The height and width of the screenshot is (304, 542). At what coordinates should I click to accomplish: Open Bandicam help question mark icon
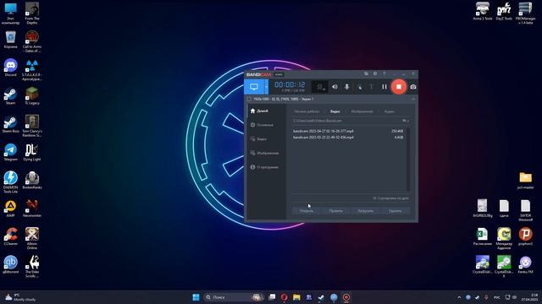(384, 73)
